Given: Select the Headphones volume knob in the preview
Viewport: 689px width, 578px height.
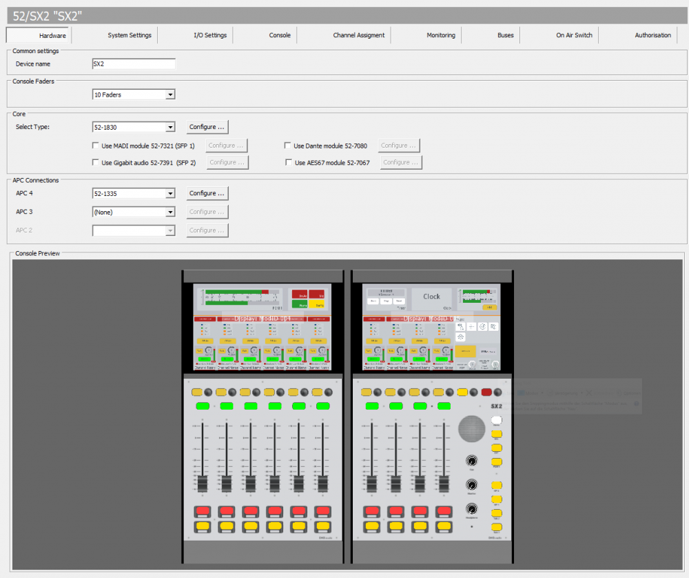Looking at the screenshot, I should coord(471,510).
